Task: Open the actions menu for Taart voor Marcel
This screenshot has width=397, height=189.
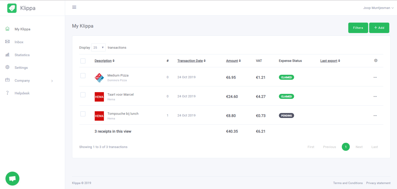Action: pos(375,96)
